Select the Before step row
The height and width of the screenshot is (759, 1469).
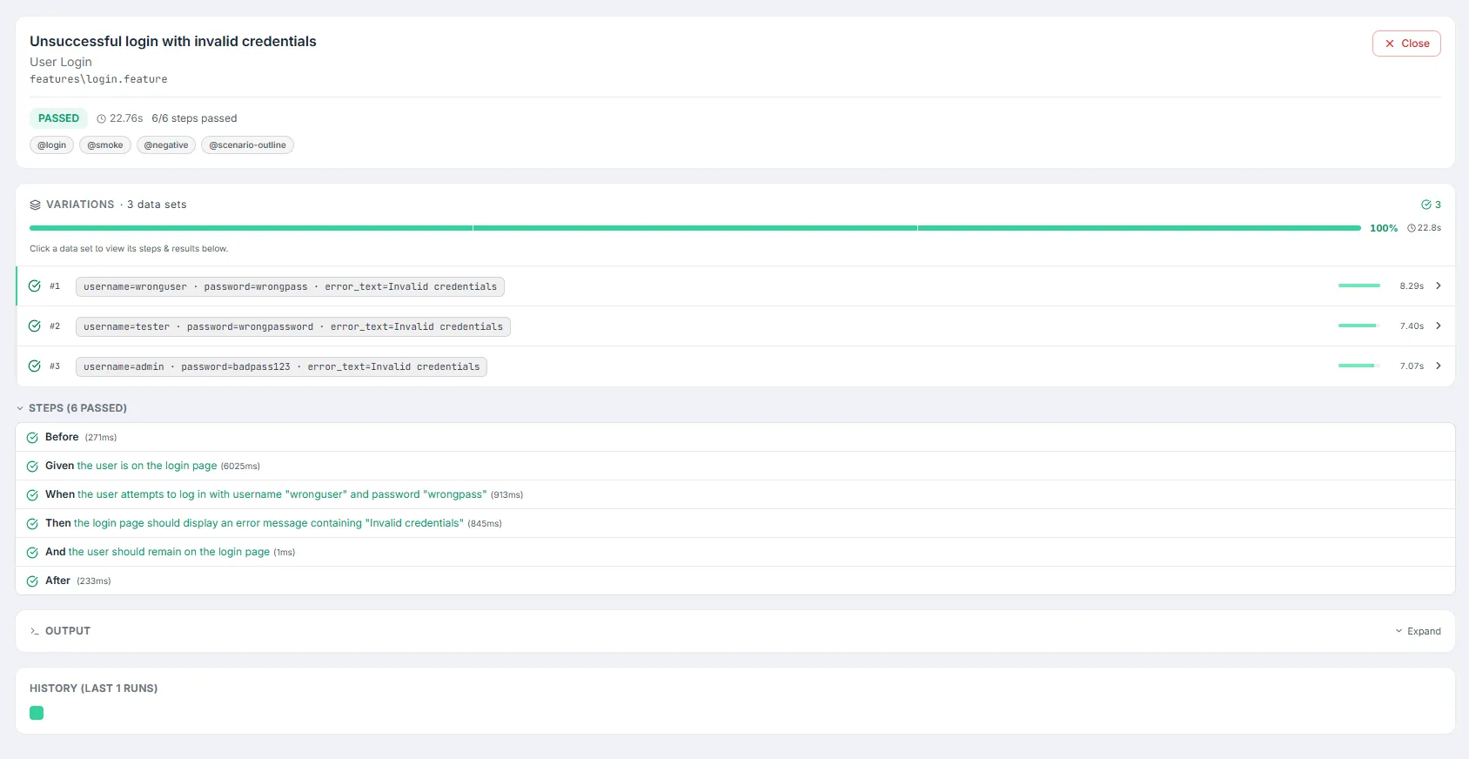click(735, 437)
